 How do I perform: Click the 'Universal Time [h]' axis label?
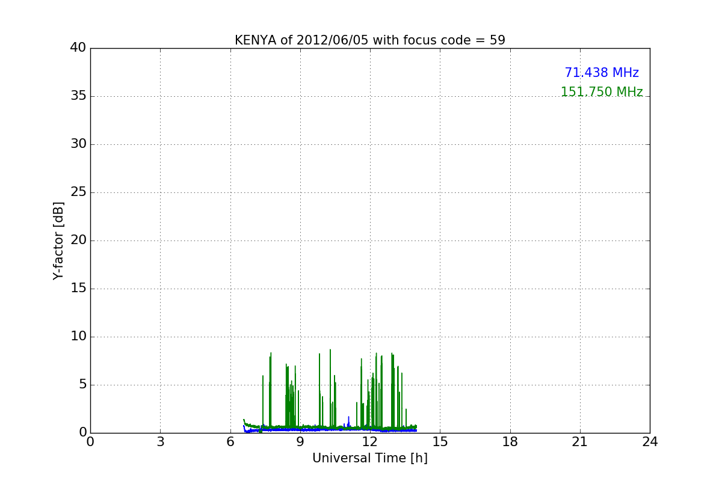coord(370,458)
